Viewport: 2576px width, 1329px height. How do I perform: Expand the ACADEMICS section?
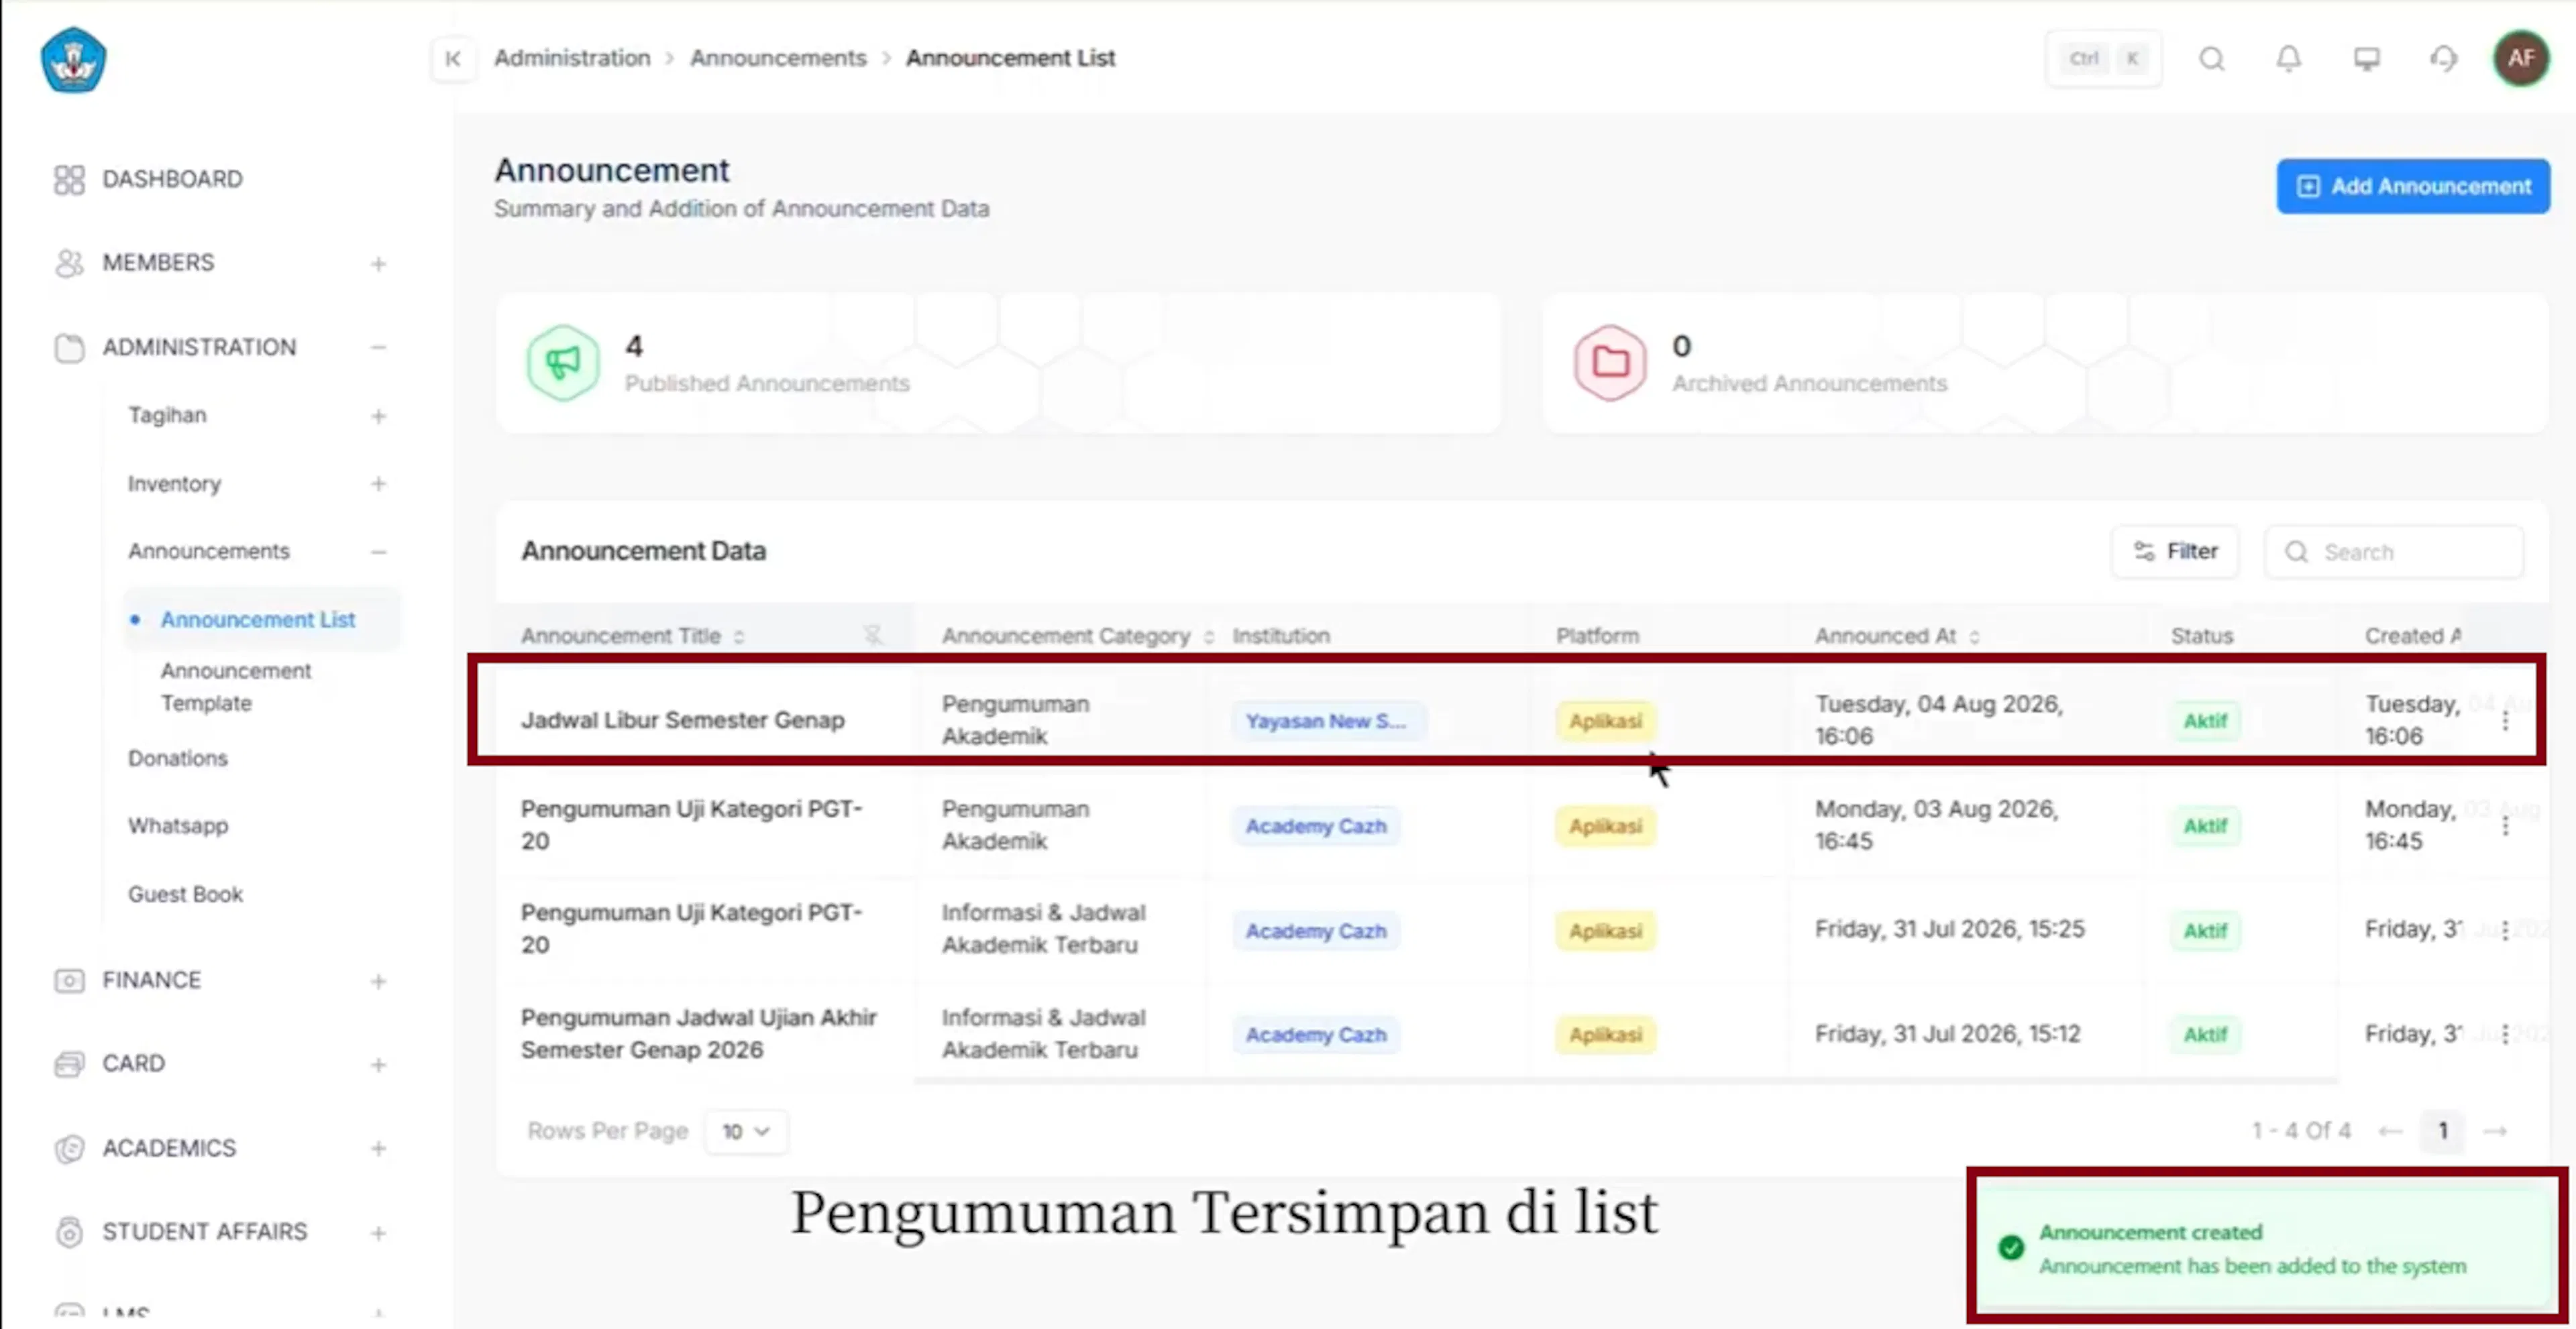(x=378, y=1149)
